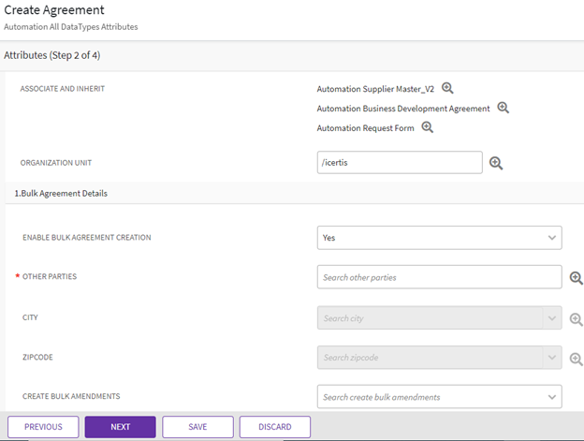The width and height of the screenshot is (584, 441).
Task: Proceed by clicking the Next button
Action: click(x=120, y=427)
